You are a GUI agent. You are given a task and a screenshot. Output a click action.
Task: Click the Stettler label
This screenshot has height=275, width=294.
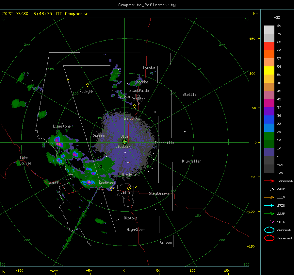pos(190,95)
